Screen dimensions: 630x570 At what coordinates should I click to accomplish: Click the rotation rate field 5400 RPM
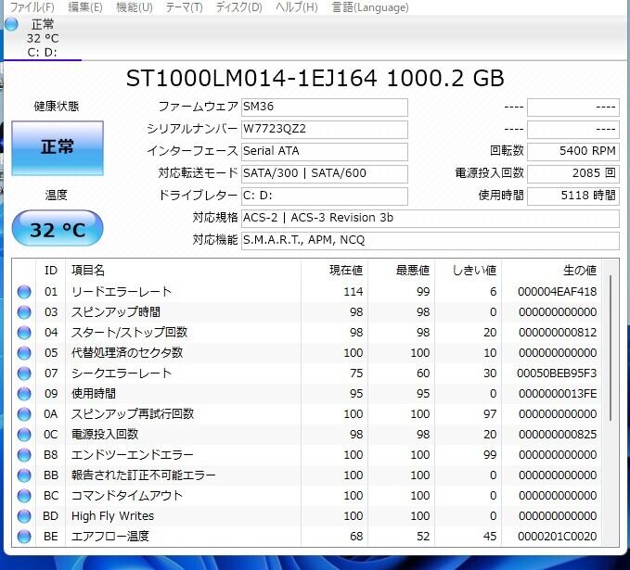pos(573,151)
